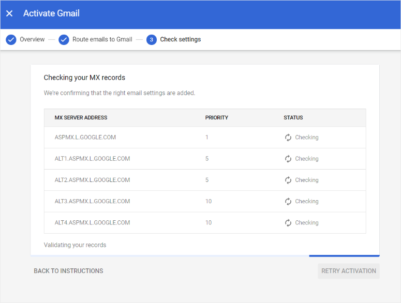The width and height of the screenshot is (401, 303).
Task: Click priority 10 of ALT4.ASPMX row
Action: pyautogui.click(x=209, y=222)
